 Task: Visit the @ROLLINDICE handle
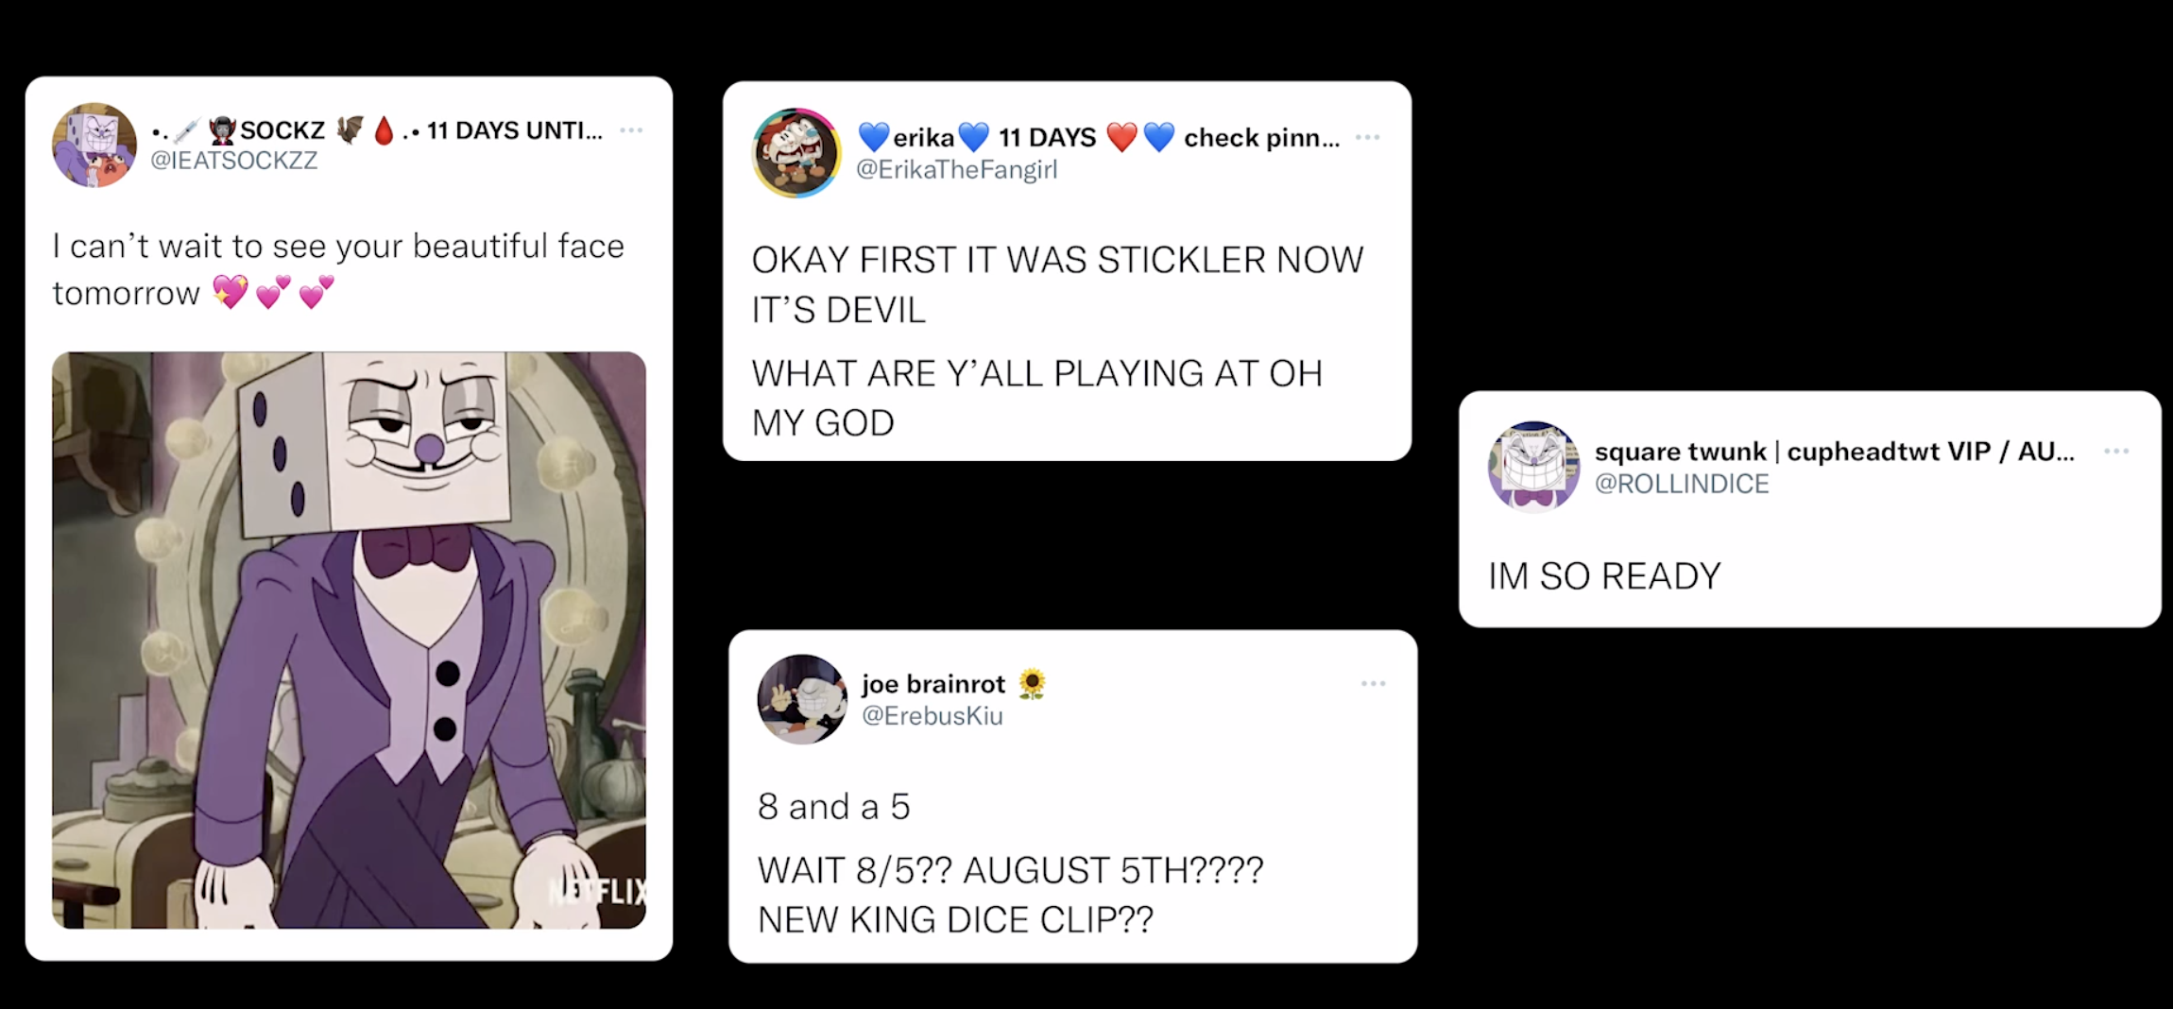[x=1682, y=484]
